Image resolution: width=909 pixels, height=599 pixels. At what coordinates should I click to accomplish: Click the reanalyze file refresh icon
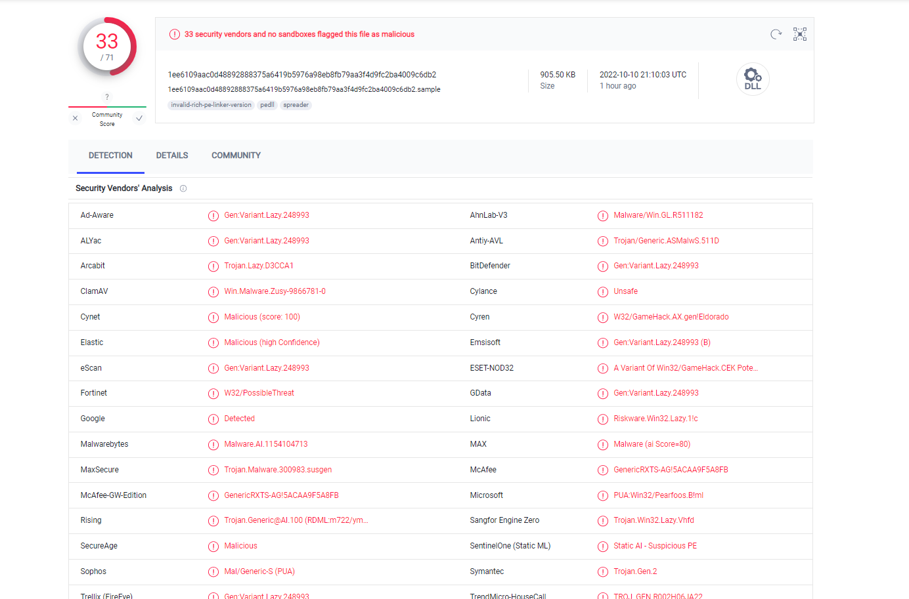(x=776, y=34)
